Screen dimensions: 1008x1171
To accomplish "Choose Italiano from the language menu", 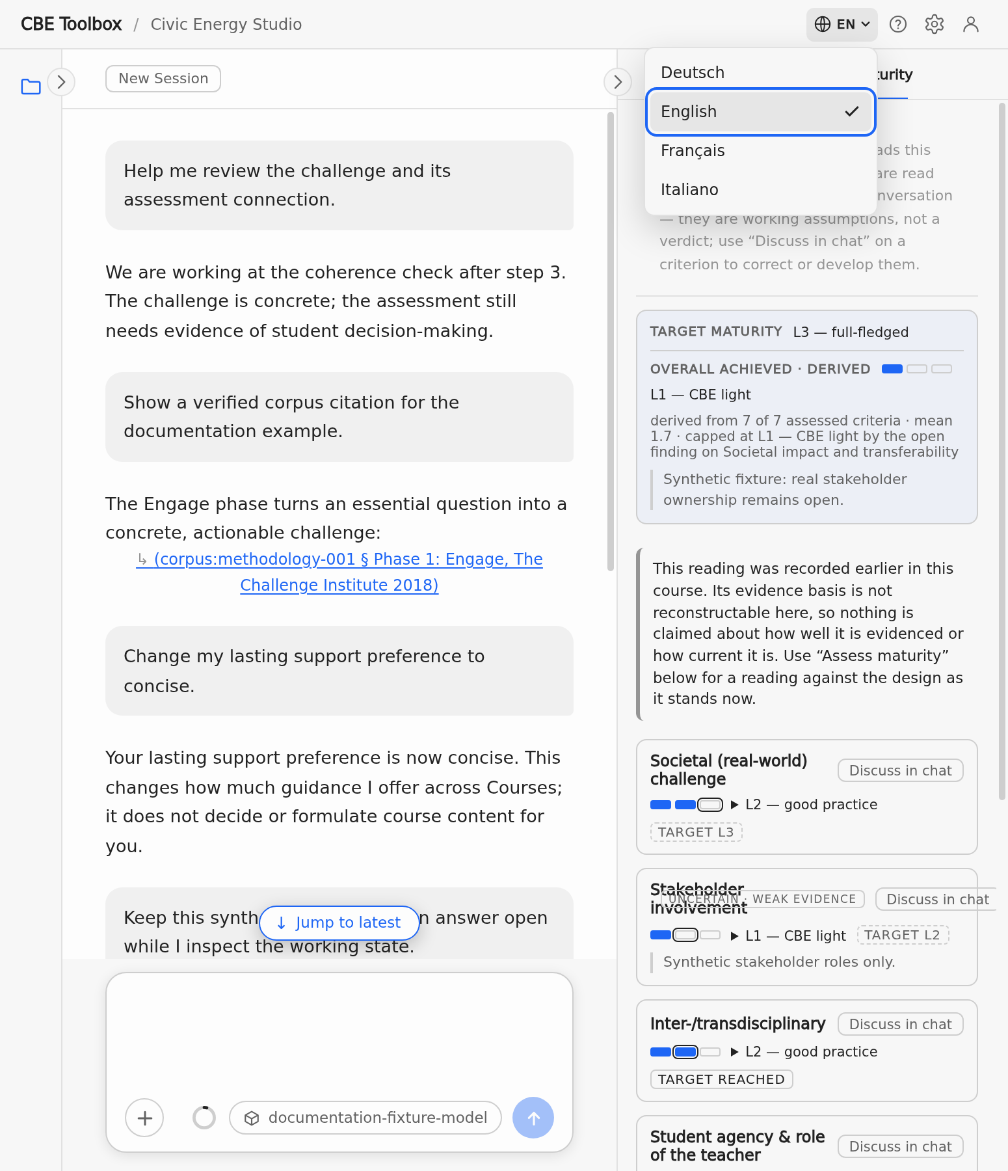I will 761,190.
